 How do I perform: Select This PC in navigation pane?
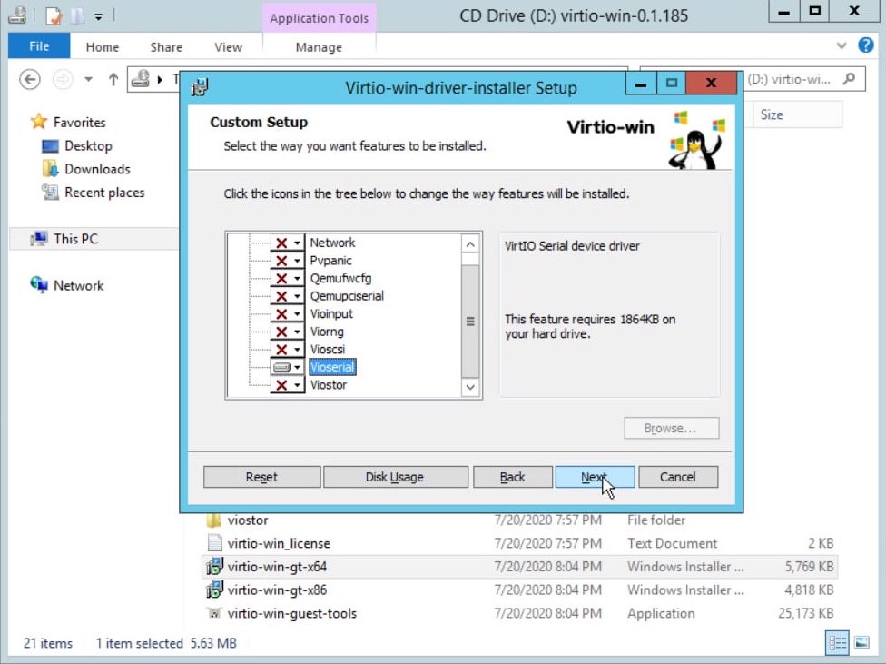(75, 239)
